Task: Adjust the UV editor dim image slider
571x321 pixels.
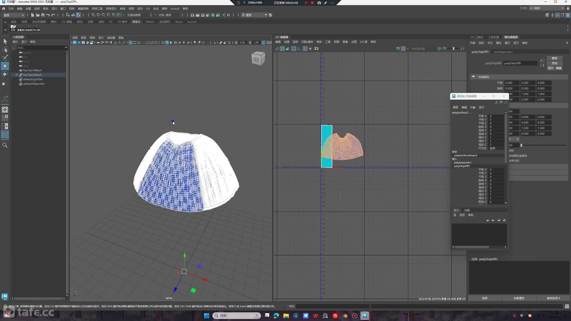Action: tap(454, 48)
